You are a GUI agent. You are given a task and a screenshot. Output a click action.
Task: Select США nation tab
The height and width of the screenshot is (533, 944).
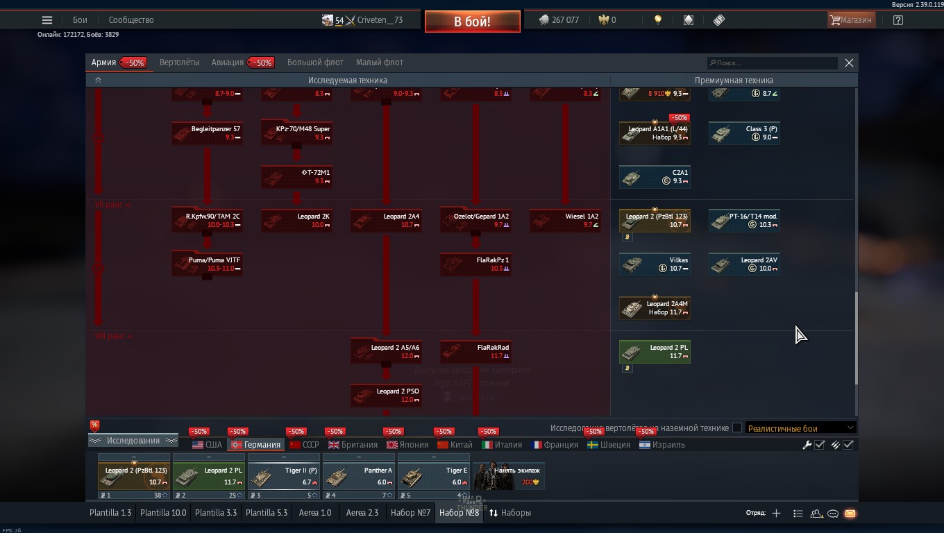click(207, 445)
